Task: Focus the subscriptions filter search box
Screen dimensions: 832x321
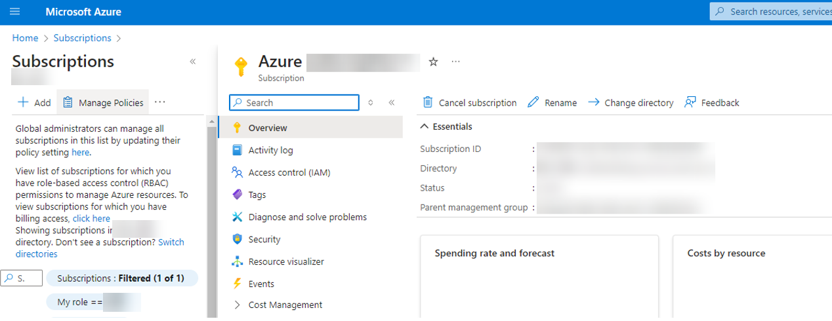Action: (22, 278)
